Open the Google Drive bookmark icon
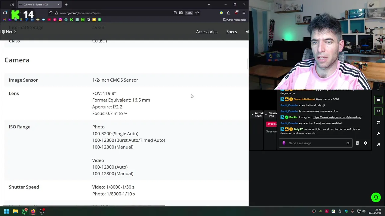This screenshot has height=216, width=385. point(21,19)
